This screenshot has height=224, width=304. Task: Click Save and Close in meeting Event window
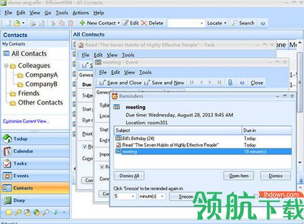tap(120, 83)
